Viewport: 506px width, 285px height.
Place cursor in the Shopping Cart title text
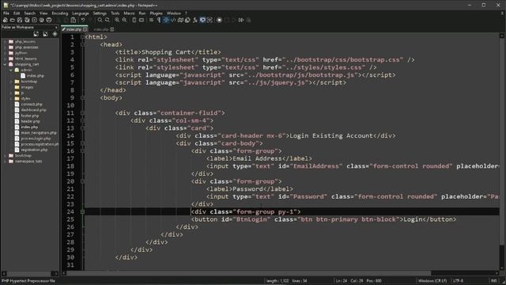tap(166, 52)
